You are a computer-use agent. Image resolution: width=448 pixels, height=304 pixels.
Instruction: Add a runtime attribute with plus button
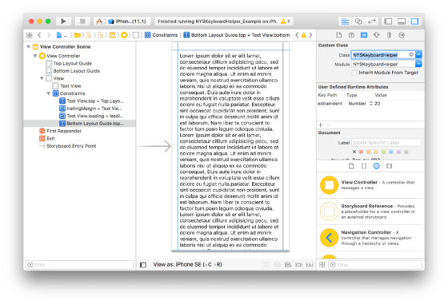click(321, 125)
